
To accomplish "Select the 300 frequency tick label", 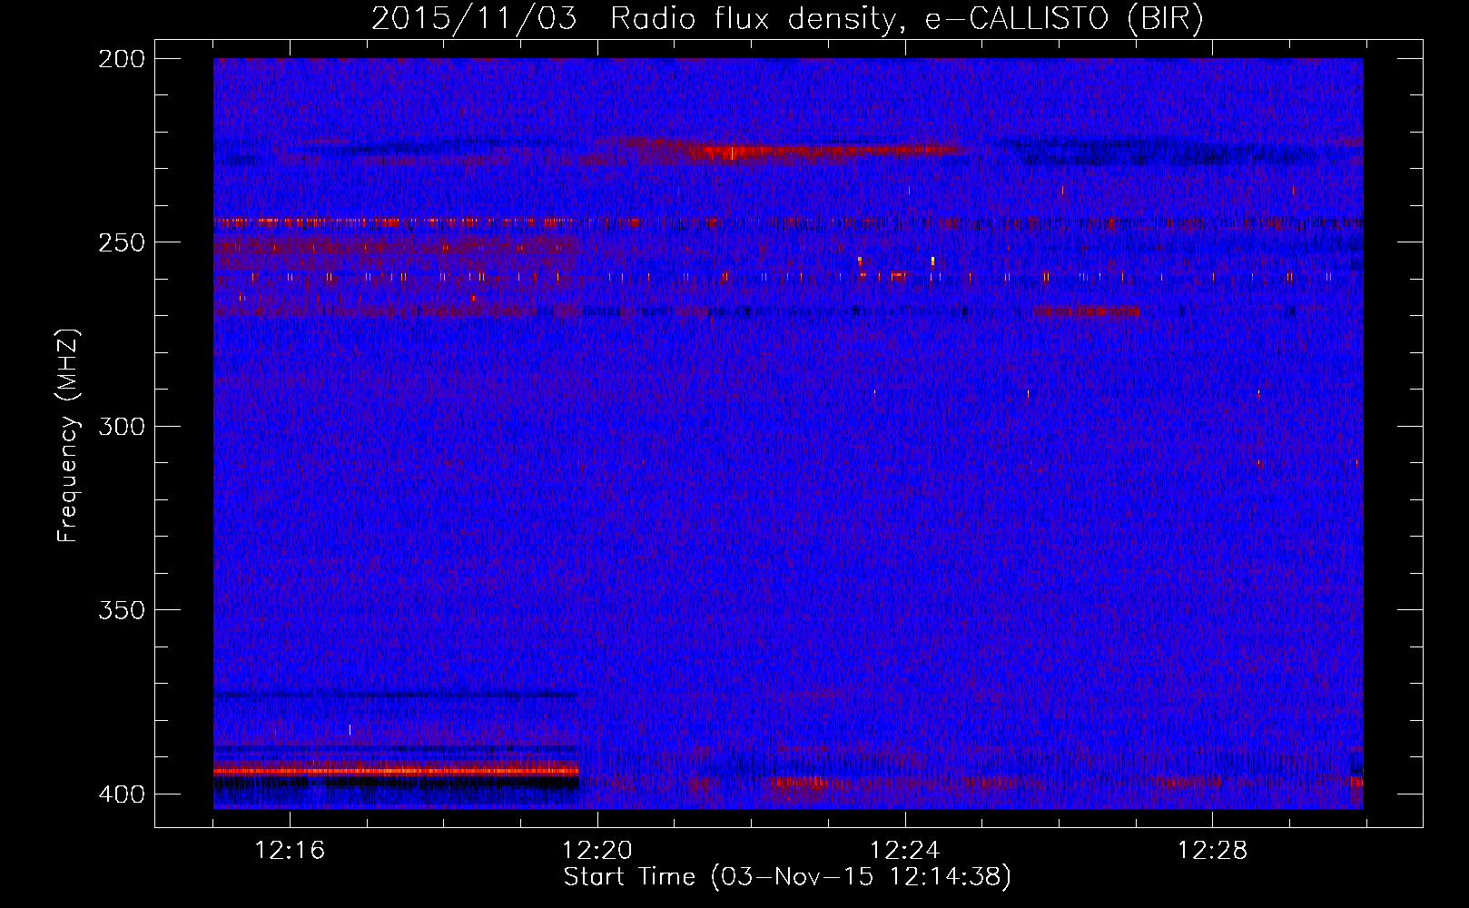I will pos(122,426).
